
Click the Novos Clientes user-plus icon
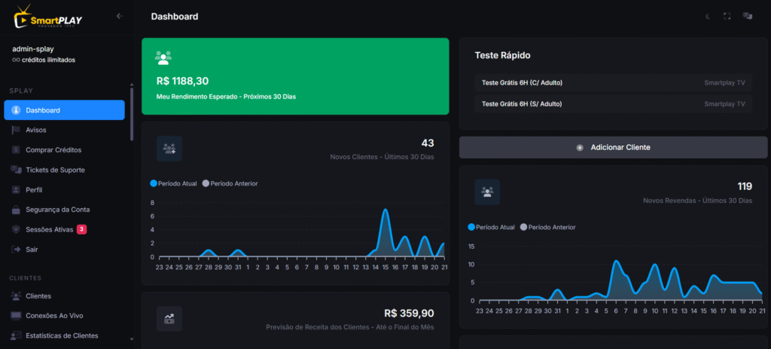click(x=169, y=148)
